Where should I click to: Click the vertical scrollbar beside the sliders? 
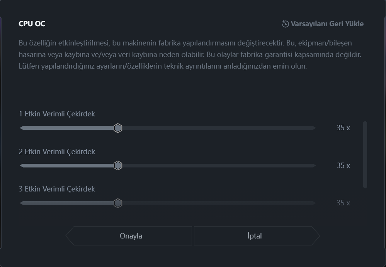[x=365, y=154]
